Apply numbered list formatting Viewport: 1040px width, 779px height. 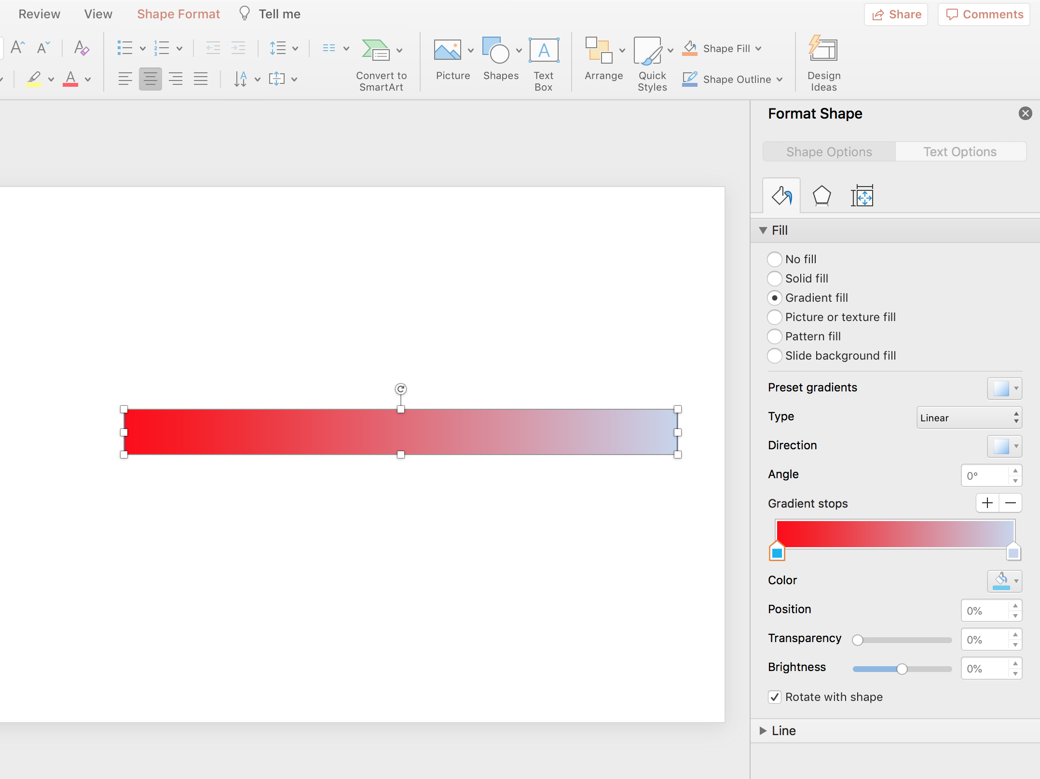[162, 48]
